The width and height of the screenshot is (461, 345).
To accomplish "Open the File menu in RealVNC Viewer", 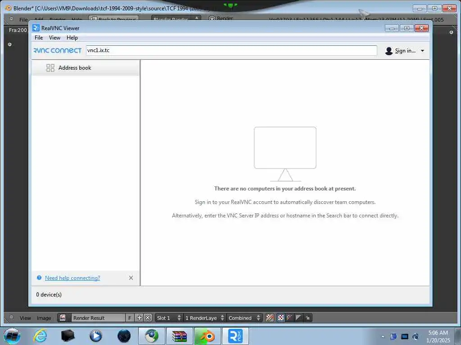I will (x=39, y=38).
